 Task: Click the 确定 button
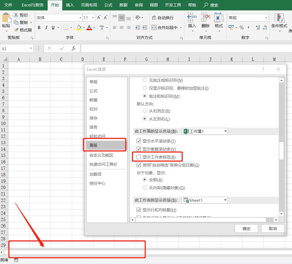tap(246, 228)
